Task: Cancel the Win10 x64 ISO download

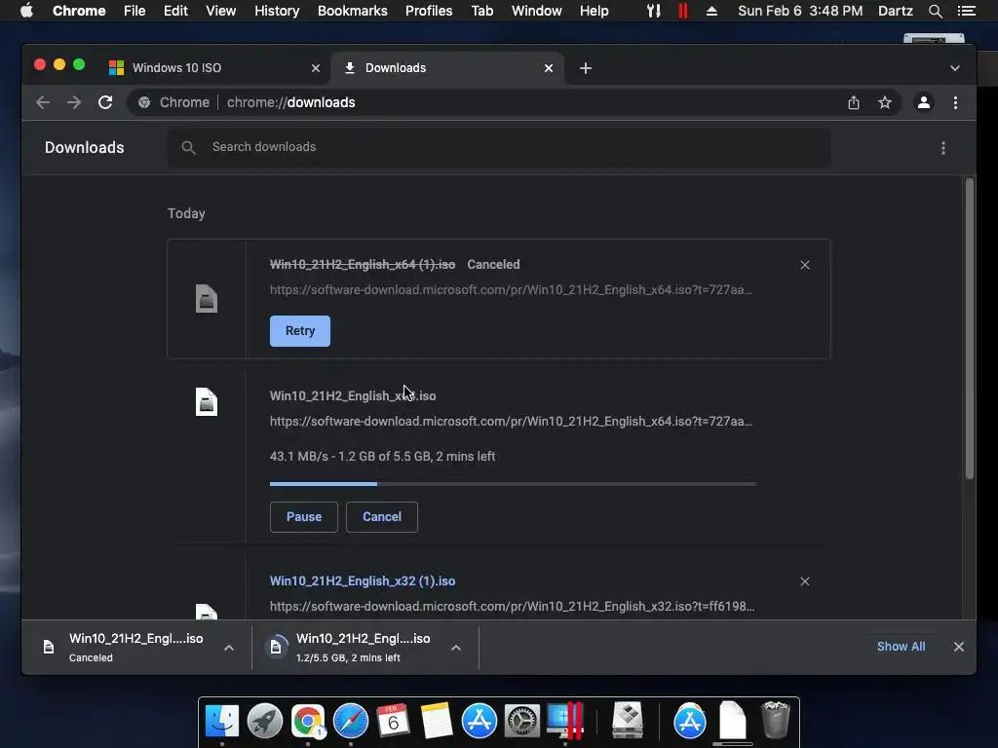Action: 382,517
